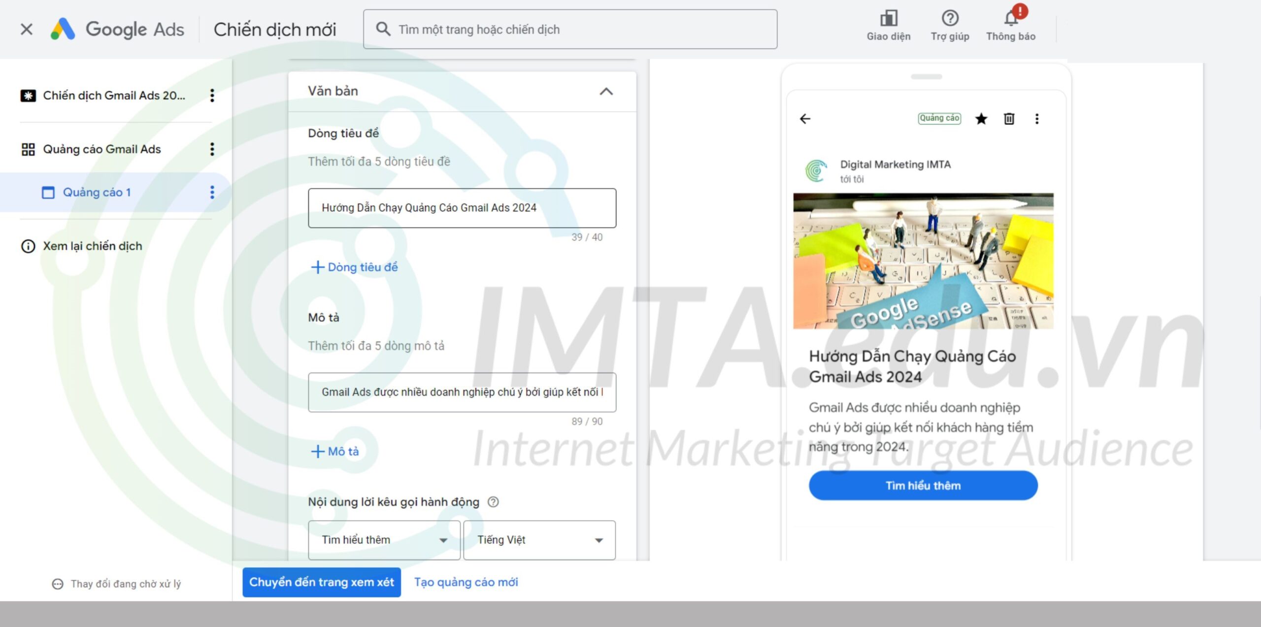Collapse the Văn bản section
The image size is (1261, 627).
click(x=606, y=92)
